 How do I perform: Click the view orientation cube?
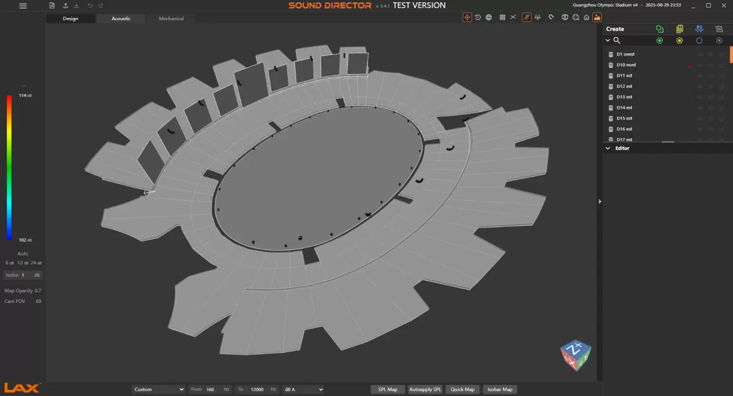[576, 355]
